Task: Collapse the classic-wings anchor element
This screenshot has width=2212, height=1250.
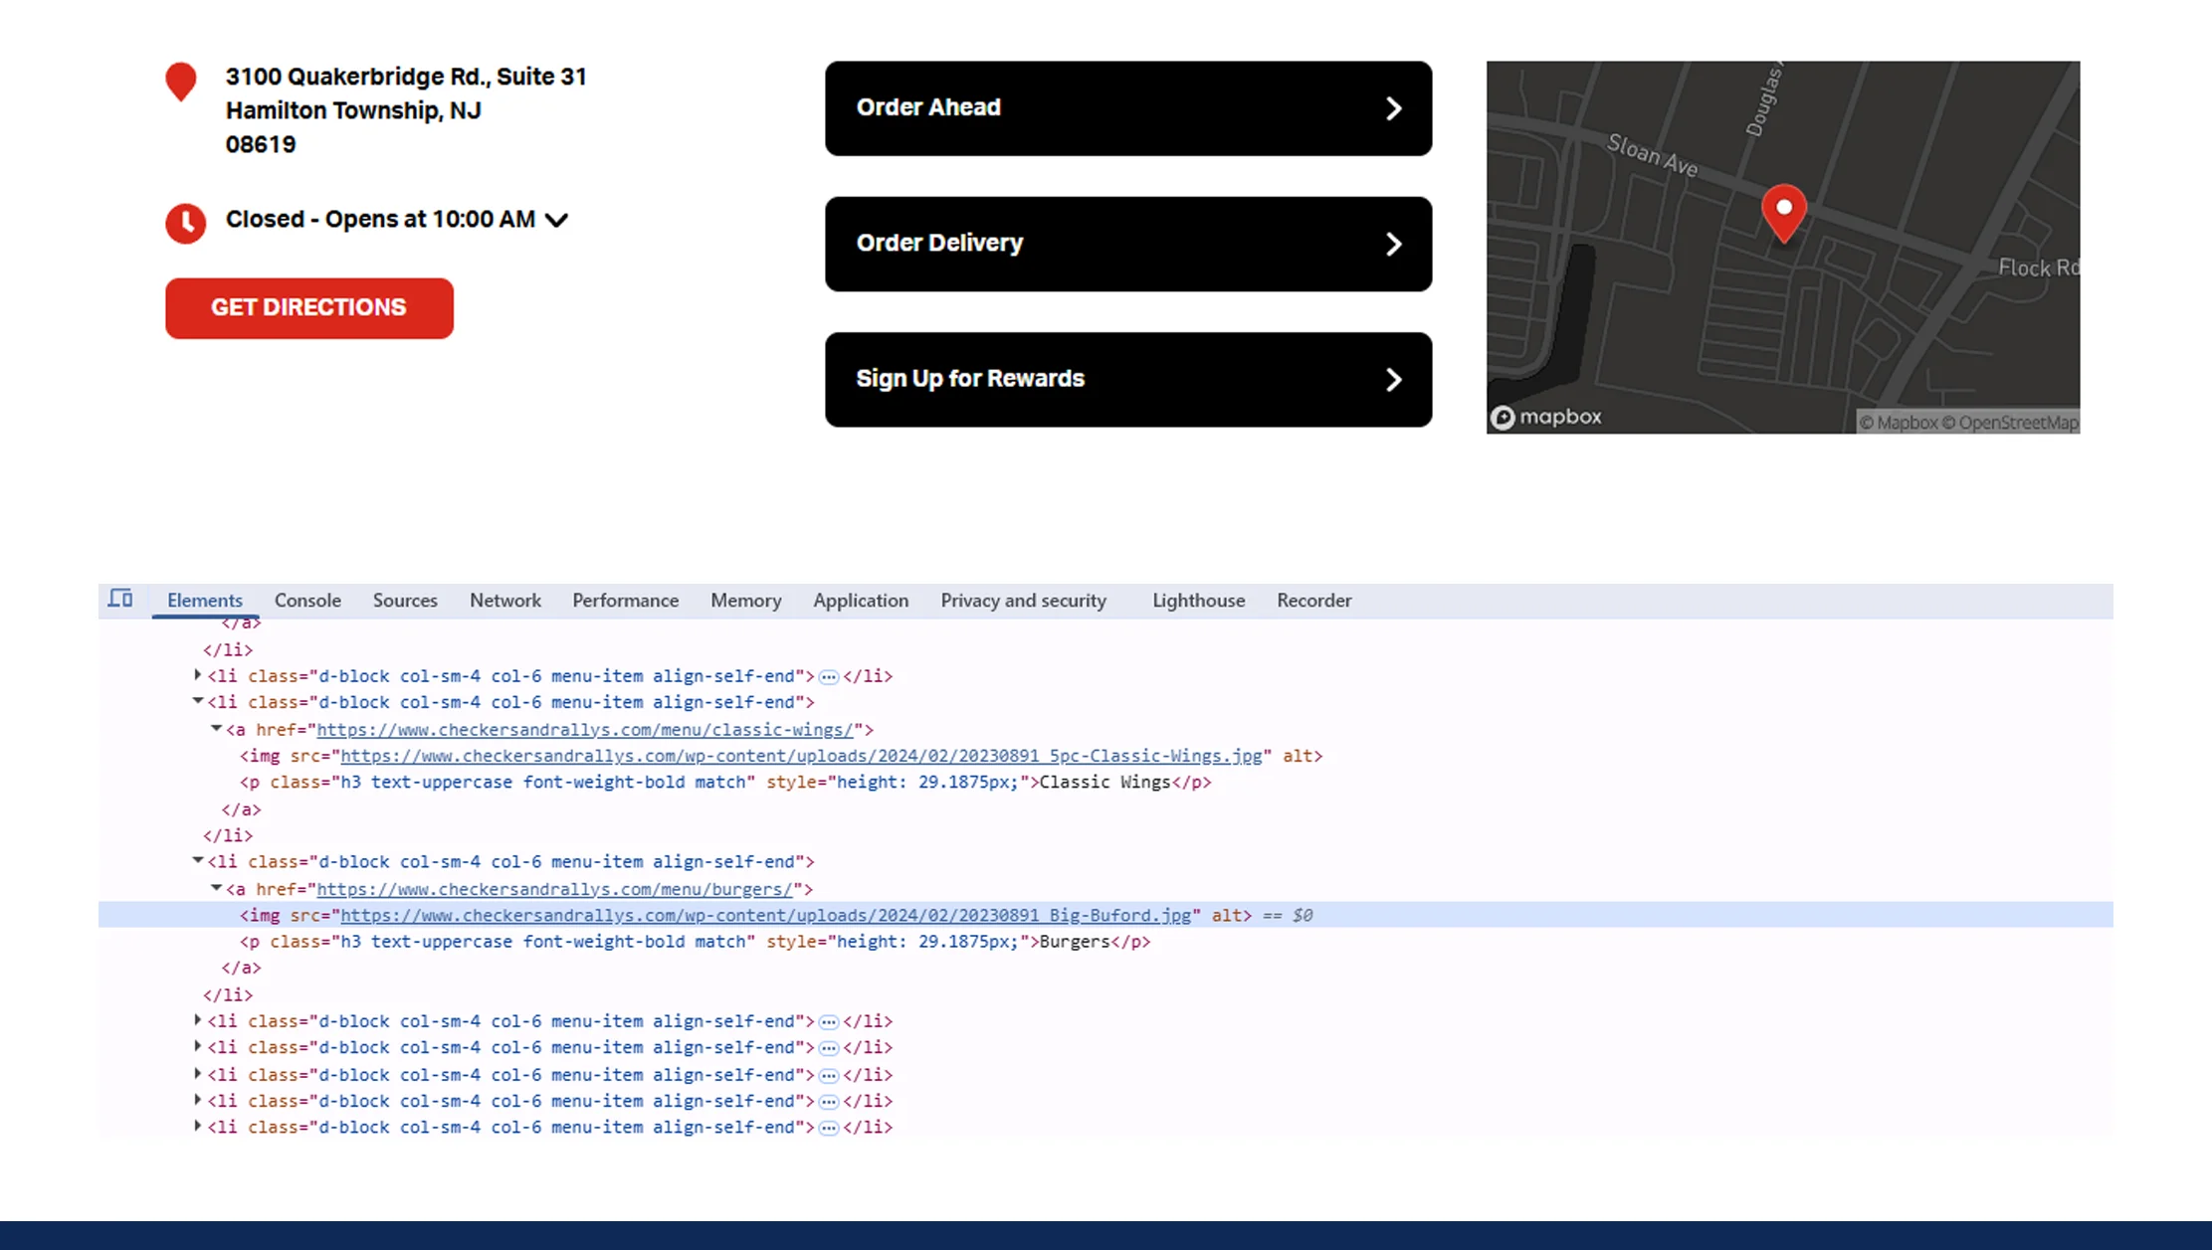Action: pos(216,729)
